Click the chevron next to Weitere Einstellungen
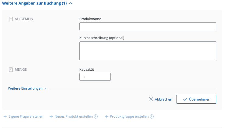The height and width of the screenshot is (128, 227). (46, 88)
